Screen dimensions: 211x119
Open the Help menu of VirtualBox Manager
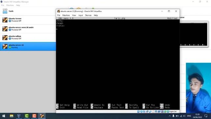click(18, 5)
